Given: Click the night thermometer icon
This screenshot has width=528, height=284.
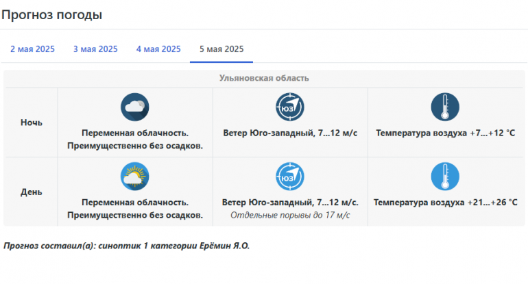Looking at the screenshot, I should (x=444, y=107).
